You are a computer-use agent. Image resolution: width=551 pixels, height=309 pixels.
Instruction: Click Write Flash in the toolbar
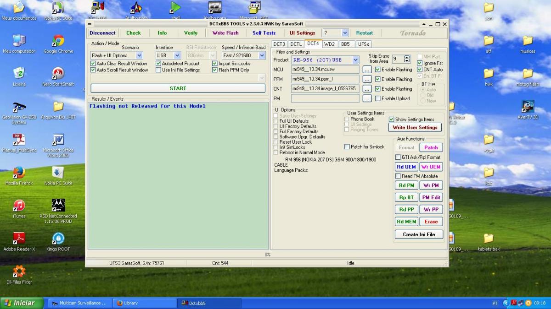(225, 33)
